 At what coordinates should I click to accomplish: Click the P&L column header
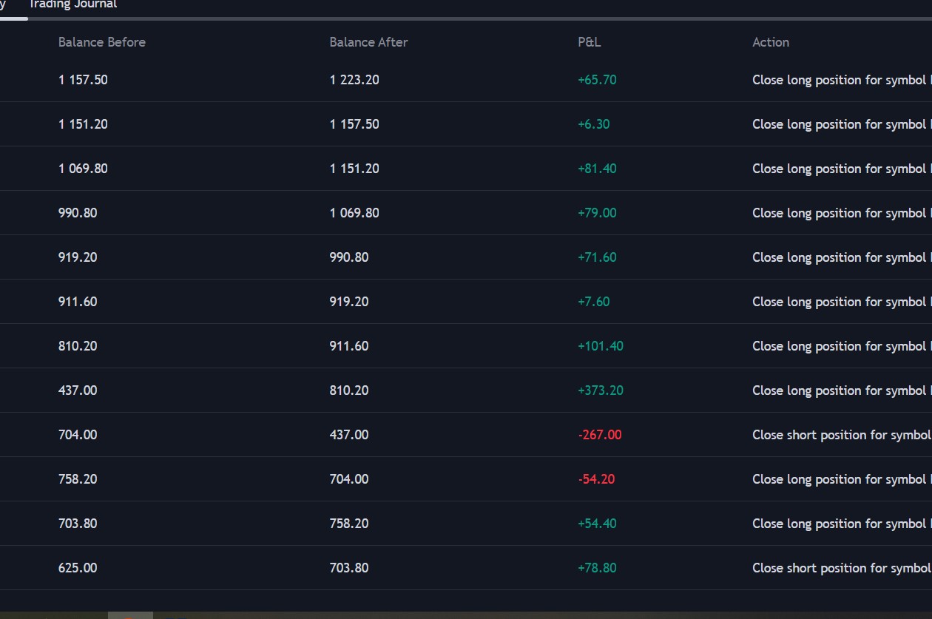click(590, 42)
